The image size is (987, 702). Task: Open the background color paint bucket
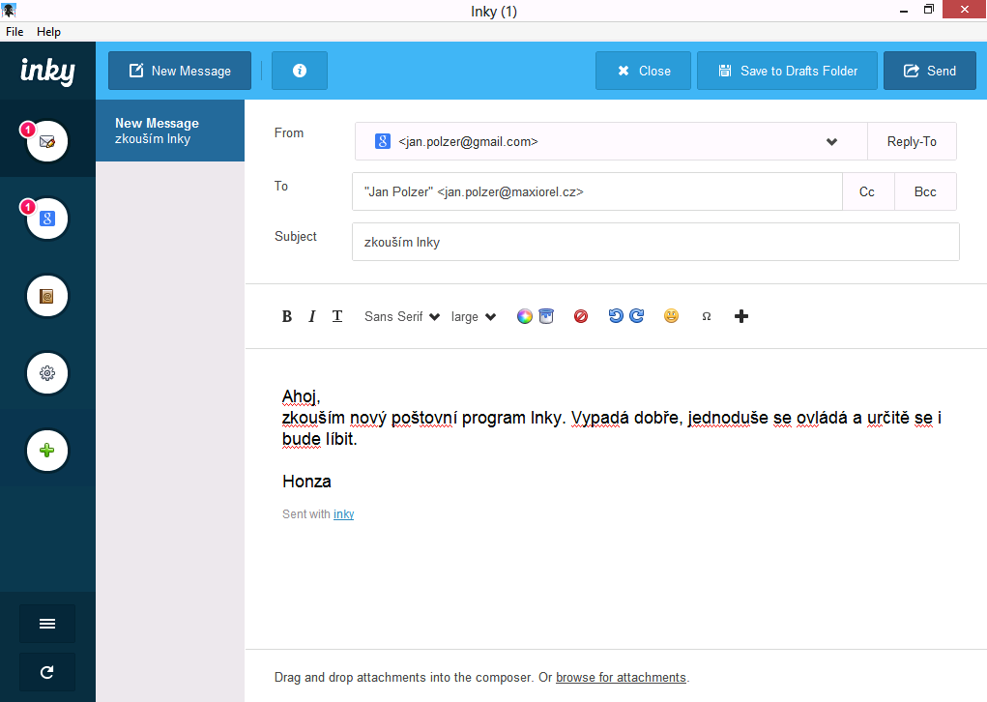[x=546, y=316]
